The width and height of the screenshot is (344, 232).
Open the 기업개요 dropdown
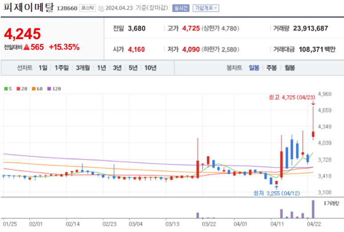coord(206,8)
